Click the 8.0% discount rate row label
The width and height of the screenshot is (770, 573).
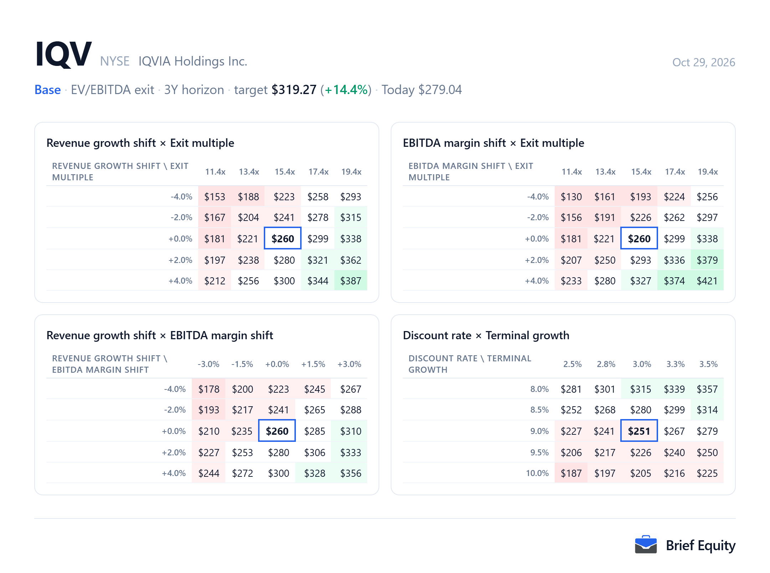click(539, 389)
